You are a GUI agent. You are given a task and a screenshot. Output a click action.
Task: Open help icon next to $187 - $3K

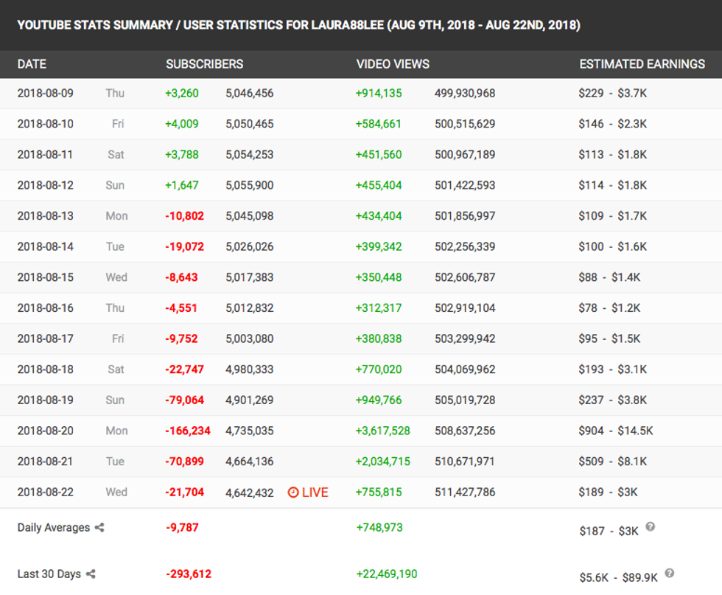point(650,527)
